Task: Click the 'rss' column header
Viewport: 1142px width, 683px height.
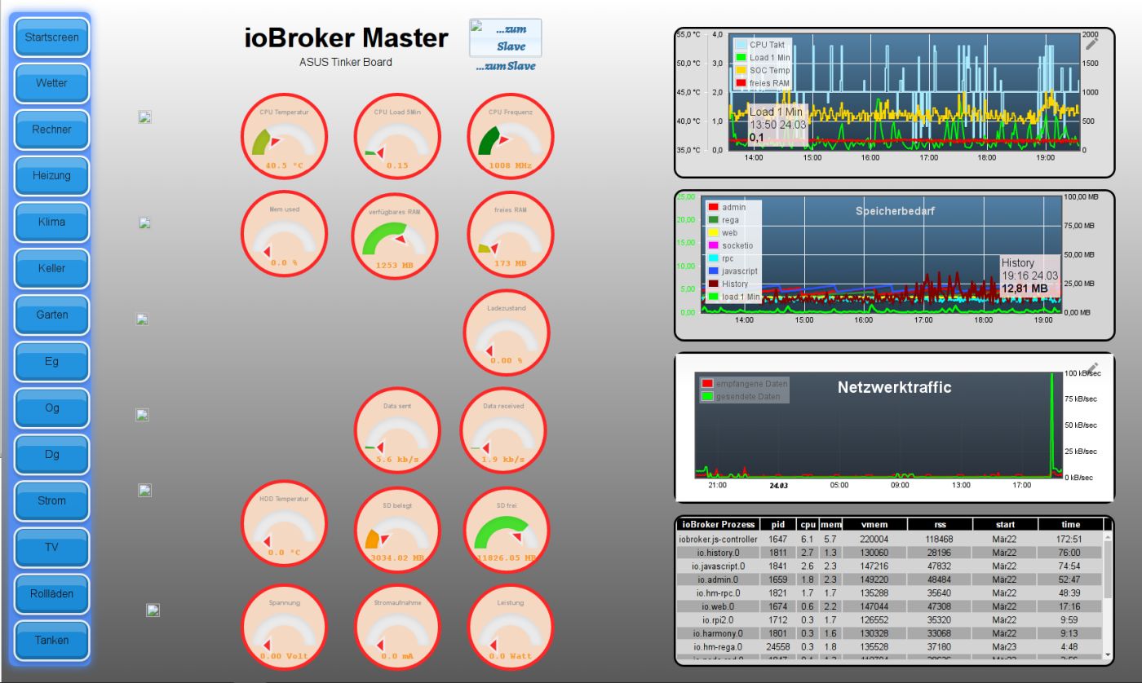Action: click(939, 524)
